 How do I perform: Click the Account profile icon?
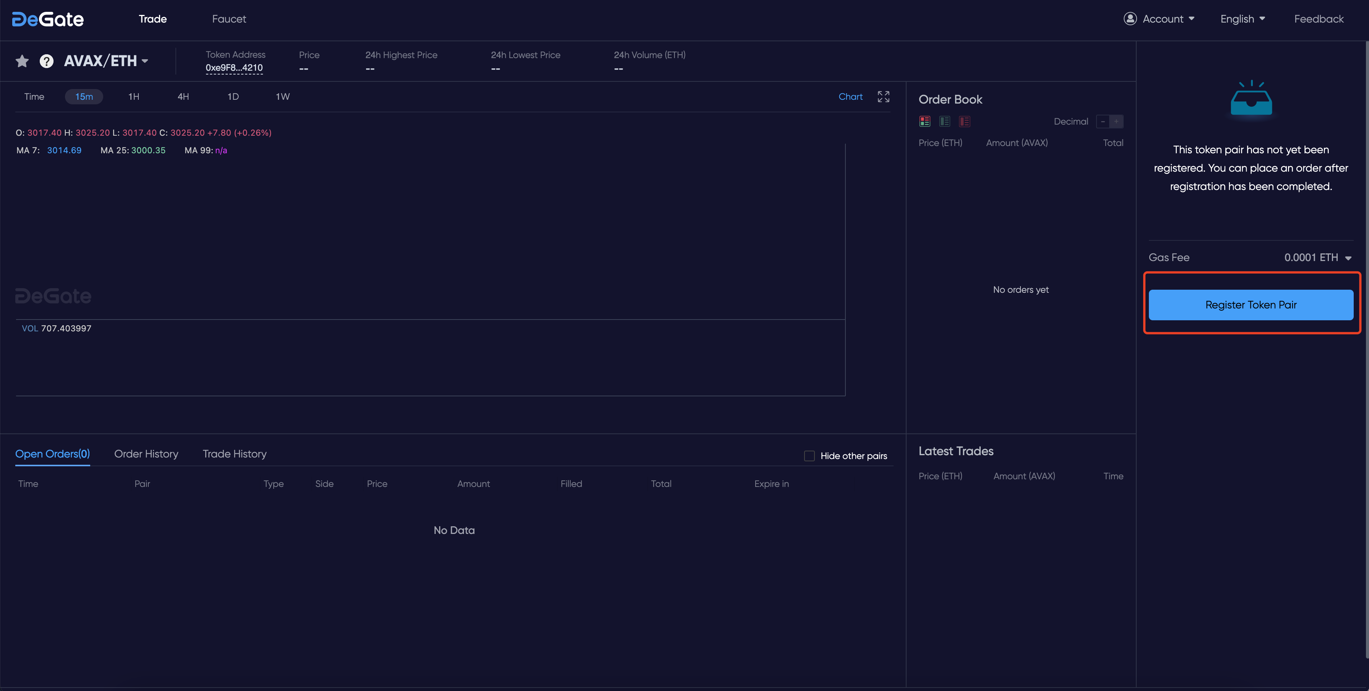tap(1130, 19)
